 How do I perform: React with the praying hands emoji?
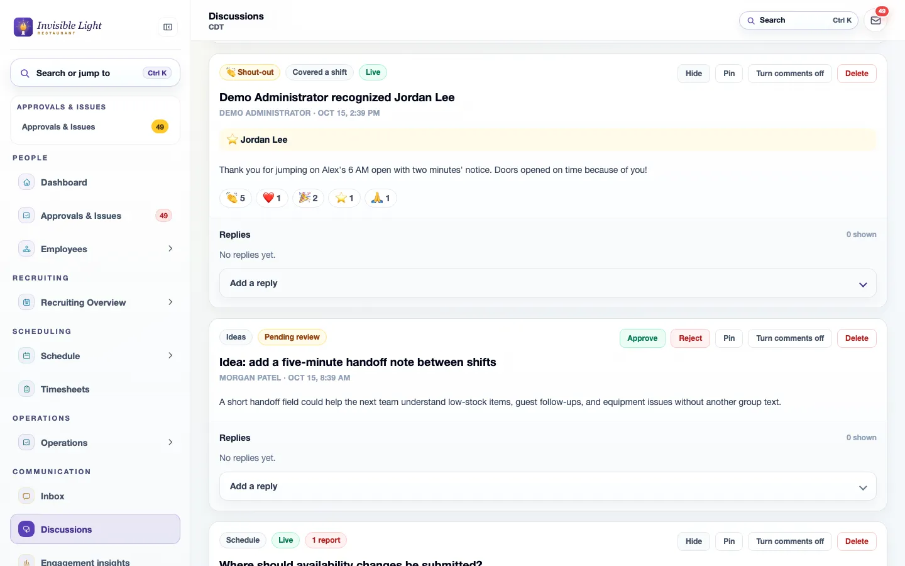point(381,198)
